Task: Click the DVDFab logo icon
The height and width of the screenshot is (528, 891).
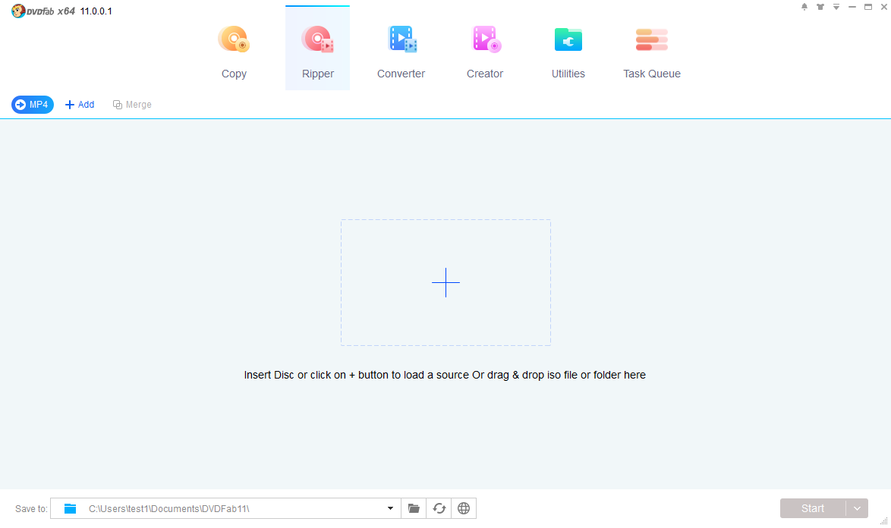Action: click(x=18, y=11)
